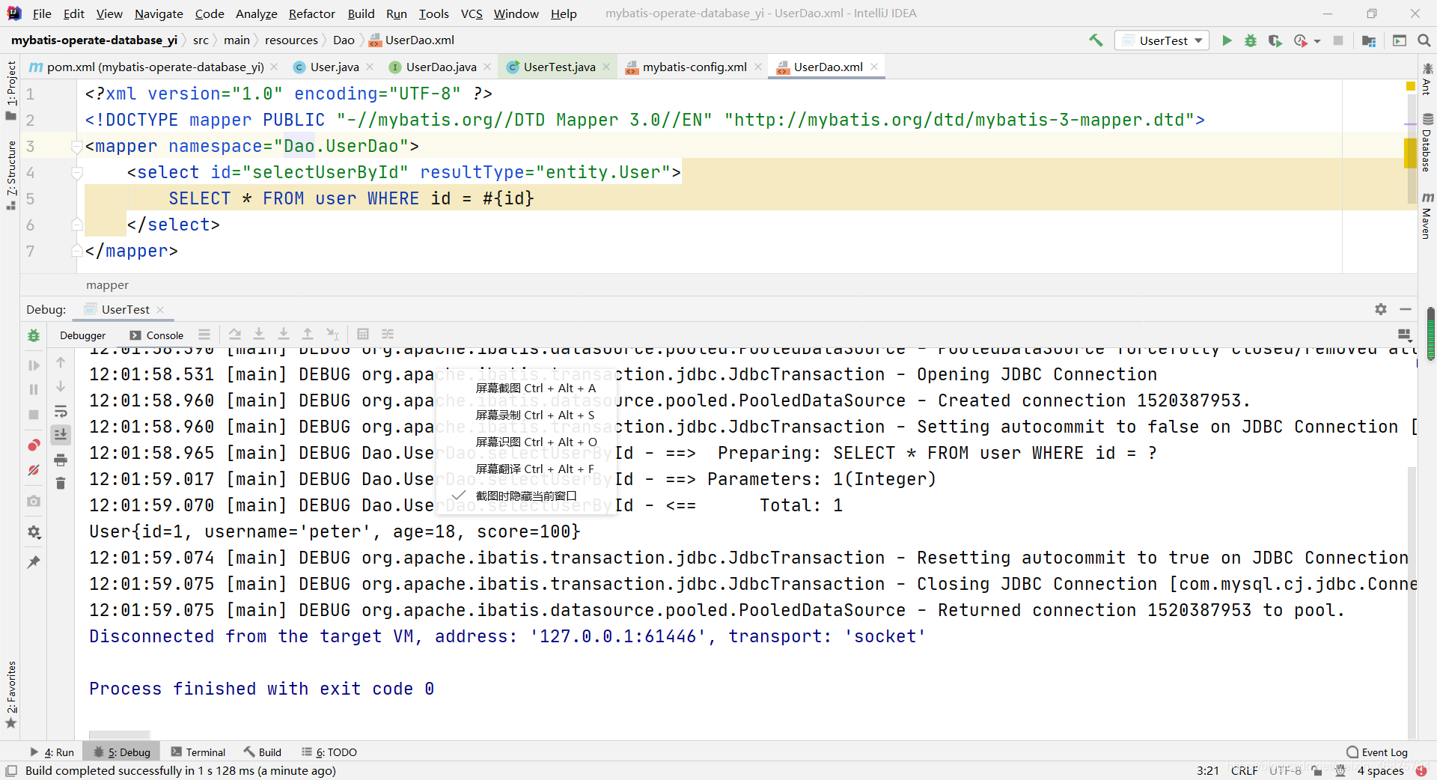
Task: Toggle Soft-Wrap in the console
Action: pyautogui.click(x=61, y=411)
